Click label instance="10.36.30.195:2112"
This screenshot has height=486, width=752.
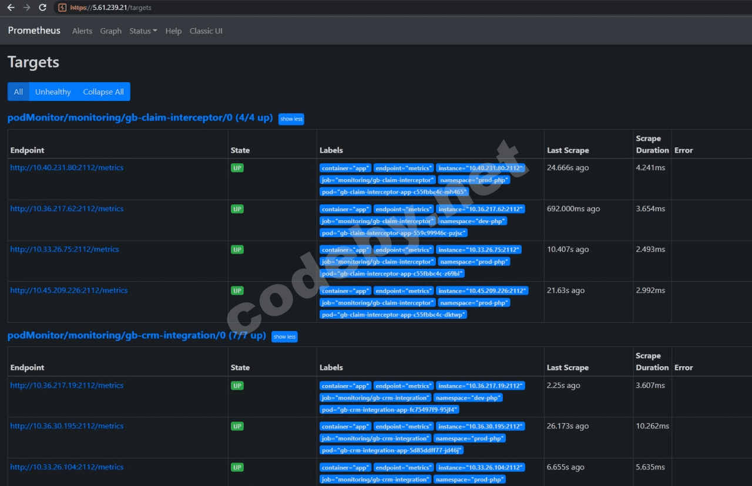[x=481, y=426]
